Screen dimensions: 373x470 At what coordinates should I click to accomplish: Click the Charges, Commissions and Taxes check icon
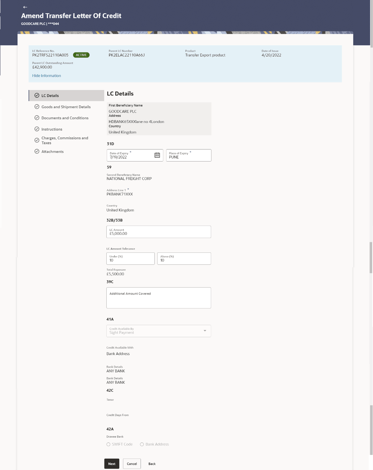pos(36,140)
